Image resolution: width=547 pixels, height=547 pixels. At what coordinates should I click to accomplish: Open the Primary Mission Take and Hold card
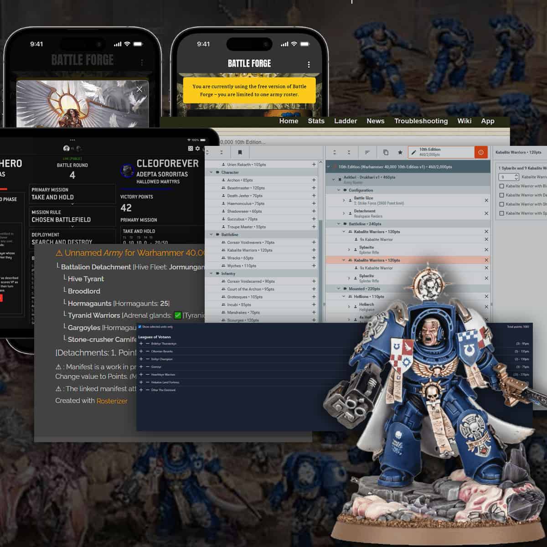[x=72, y=194]
